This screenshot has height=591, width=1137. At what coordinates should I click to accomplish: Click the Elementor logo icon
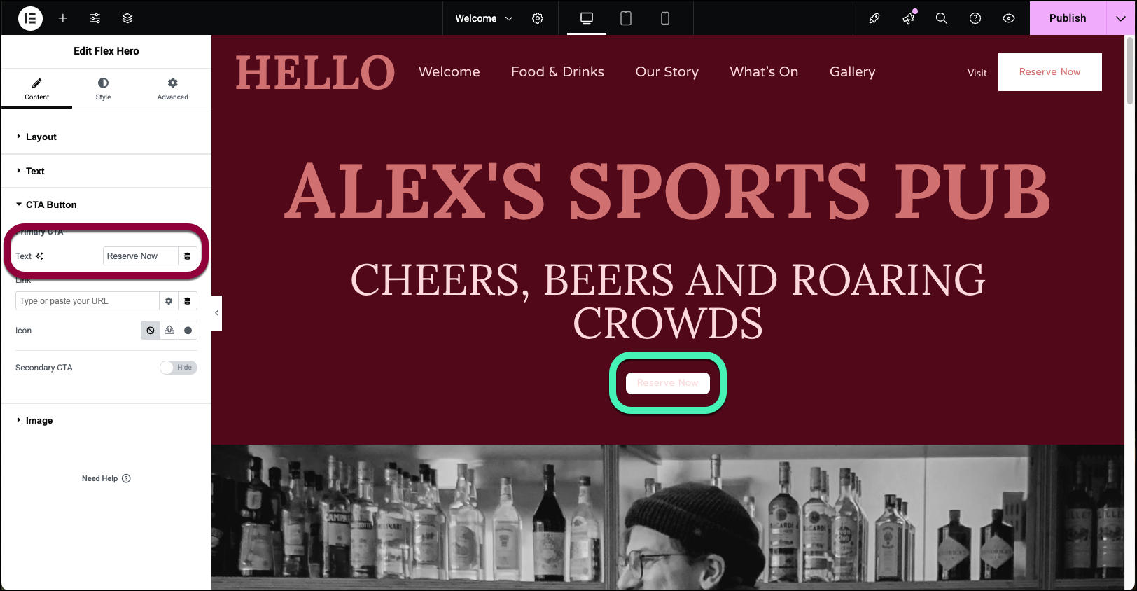tap(30, 18)
